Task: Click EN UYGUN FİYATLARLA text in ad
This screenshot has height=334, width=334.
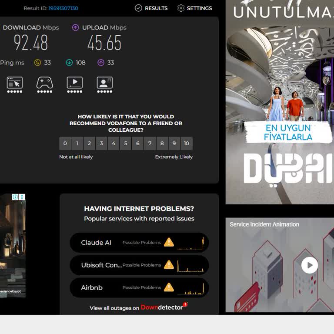Action: (288, 133)
